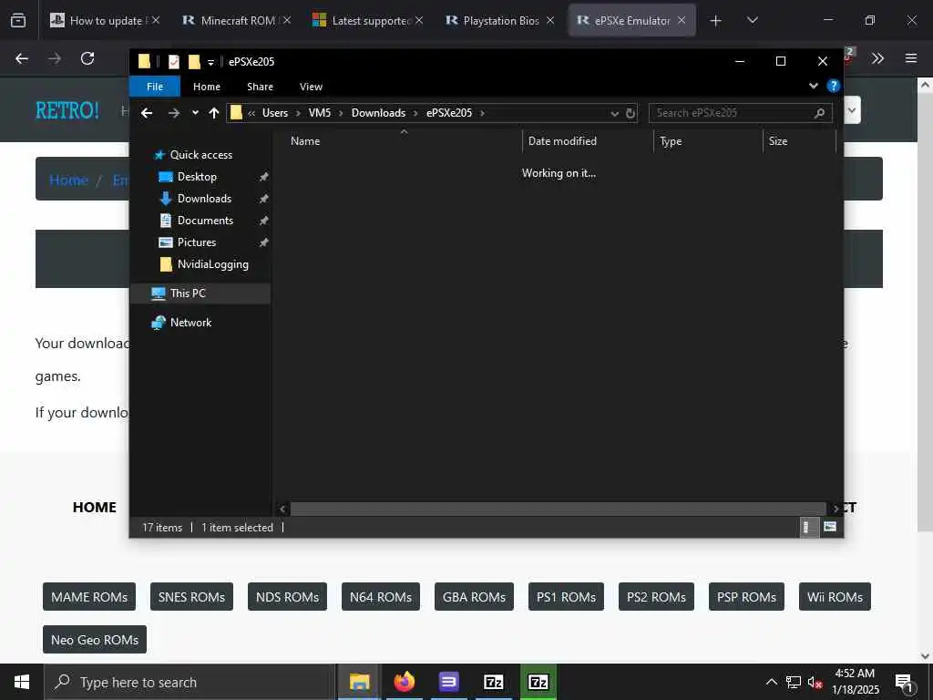The image size is (933, 700).
Task: Click the Neo Geo ROMs button
Action: pyautogui.click(x=95, y=639)
